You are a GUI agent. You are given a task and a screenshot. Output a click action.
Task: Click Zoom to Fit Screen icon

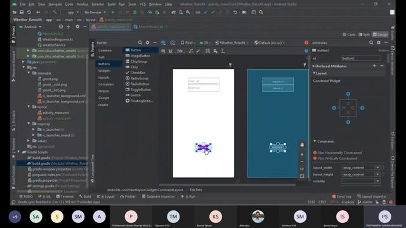coord(302,176)
